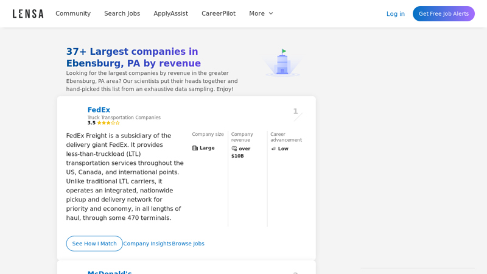Go to Search Jobs
Viewport: 487px width, 274px height.
click(x=122, y=13)
